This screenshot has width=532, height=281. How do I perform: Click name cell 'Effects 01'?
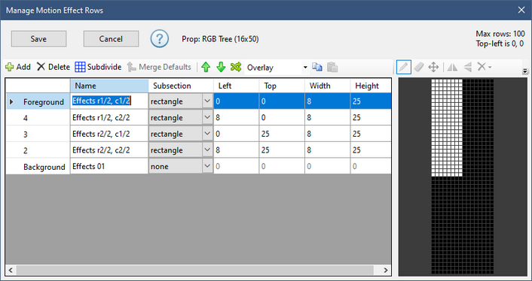pyautogui.click(x=109, y=166)
